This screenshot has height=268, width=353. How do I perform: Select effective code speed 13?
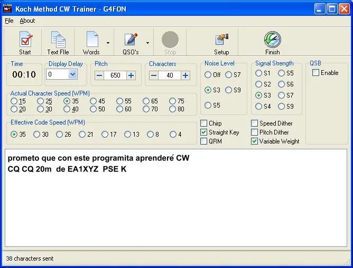tap(128, 135)
